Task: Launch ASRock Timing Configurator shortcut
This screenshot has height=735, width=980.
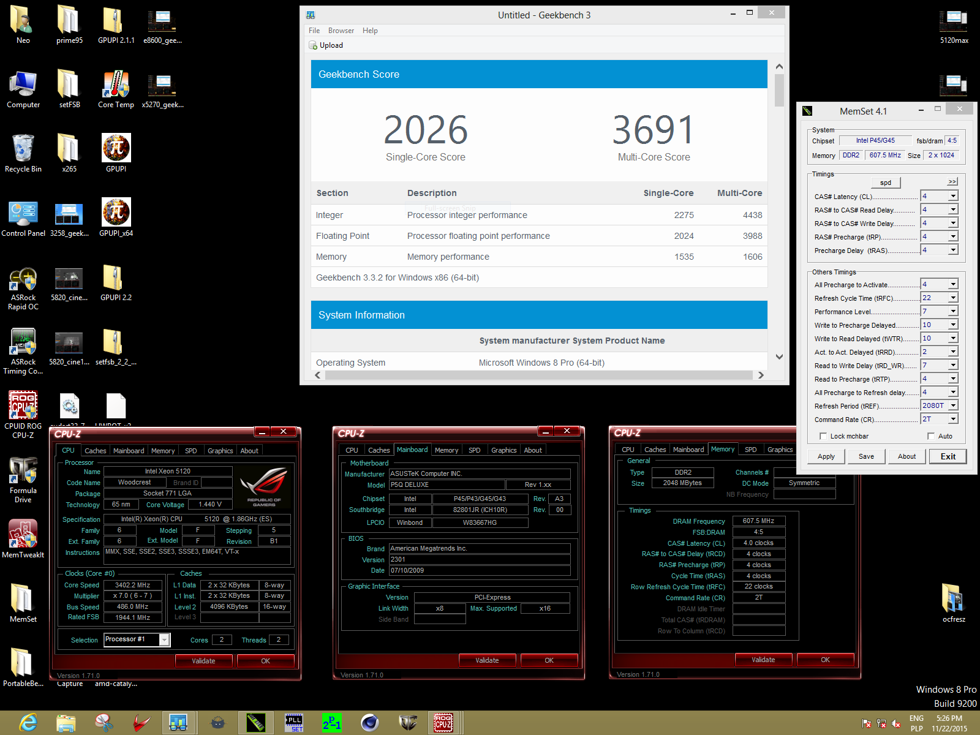Action: coord(23,352)
